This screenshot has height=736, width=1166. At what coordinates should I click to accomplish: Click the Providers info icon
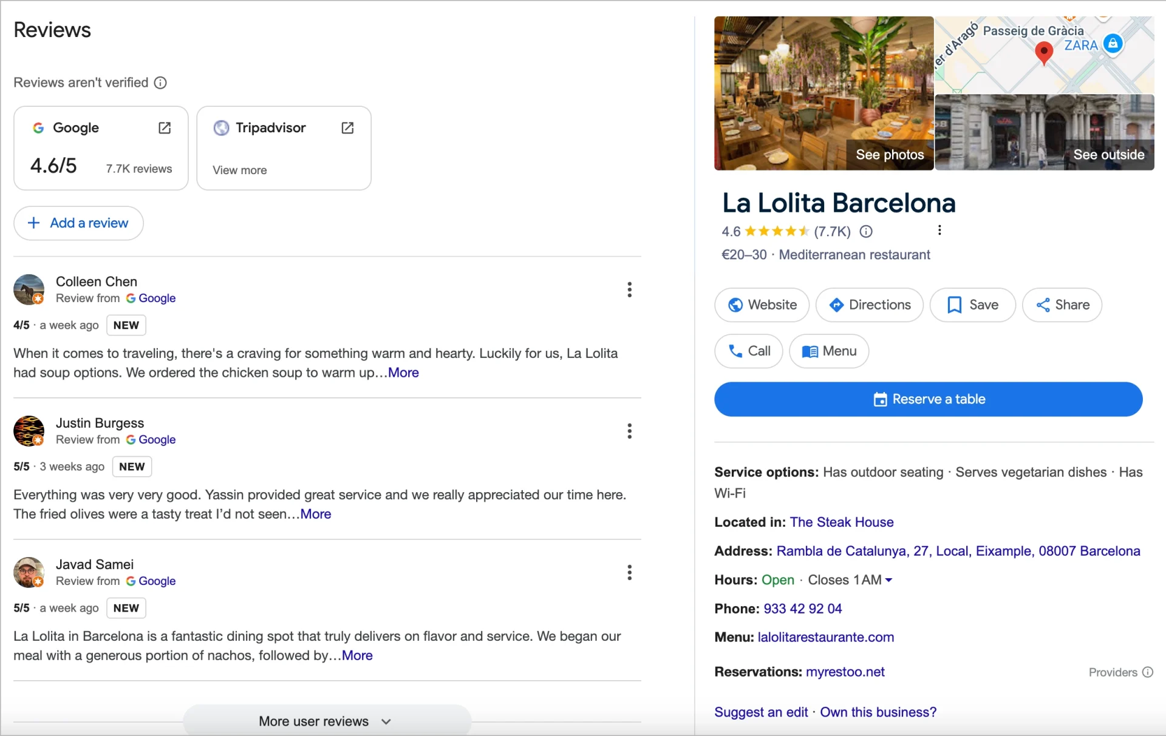tap(1147, 672)
